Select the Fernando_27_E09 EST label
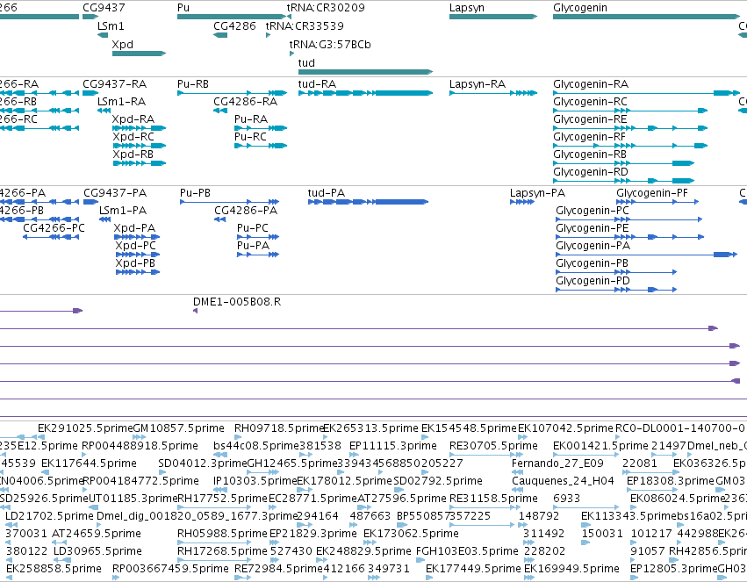This screenshot has height=582, width=747. pyautogui.click(x=557, y=463)
